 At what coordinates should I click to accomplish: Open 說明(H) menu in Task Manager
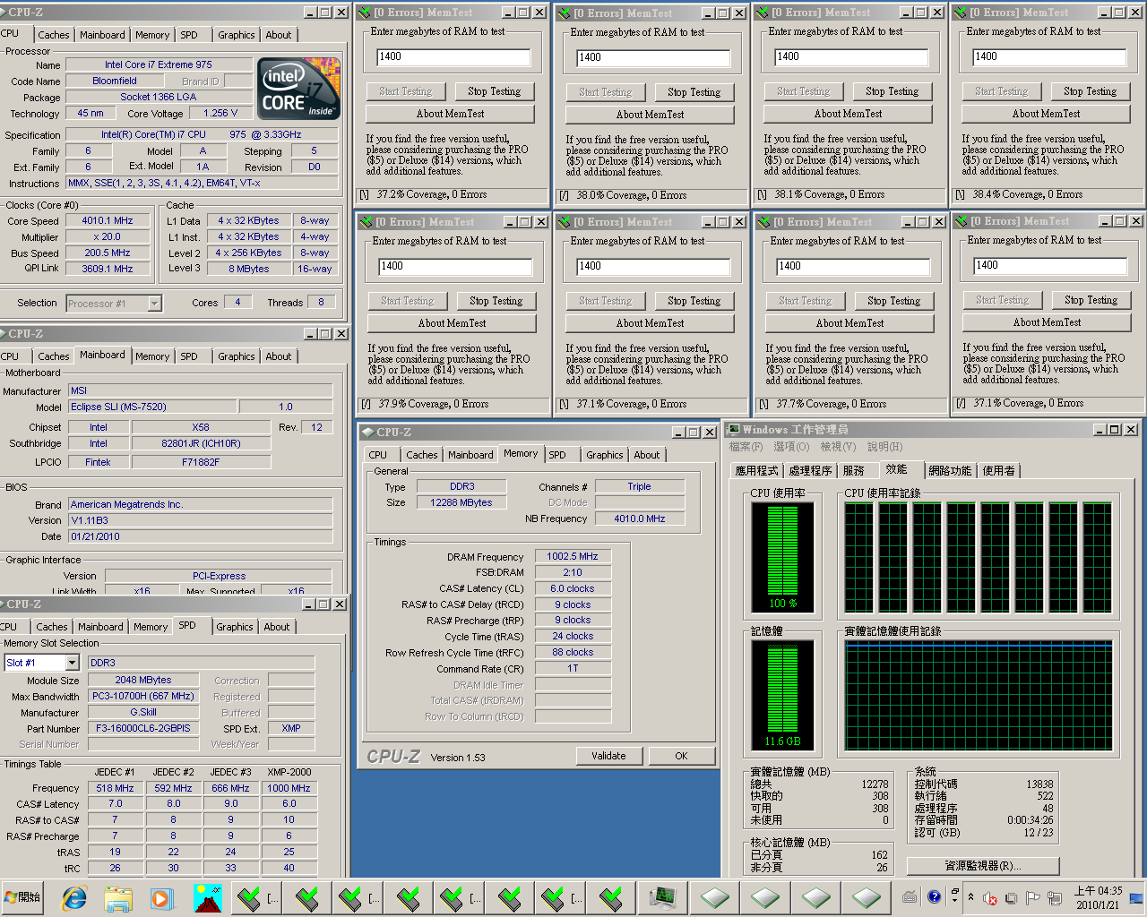pyautogui.click(x=885, y=447)
